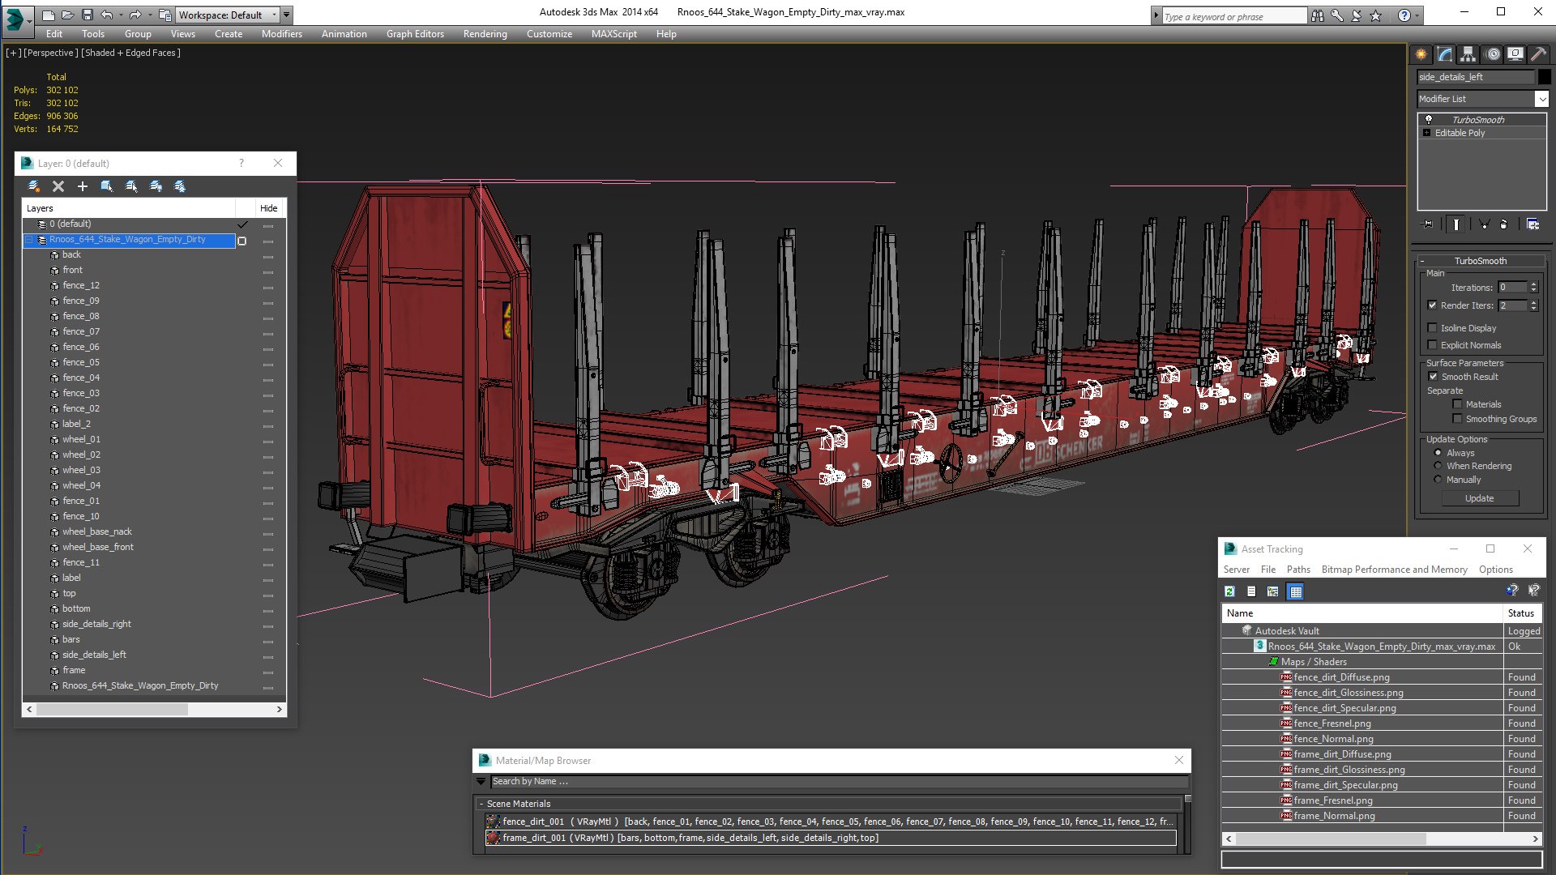Viewport: 1556px width, 875px height.
Task: Toggle Render Iters checkbox
Action: point(1433,305)
